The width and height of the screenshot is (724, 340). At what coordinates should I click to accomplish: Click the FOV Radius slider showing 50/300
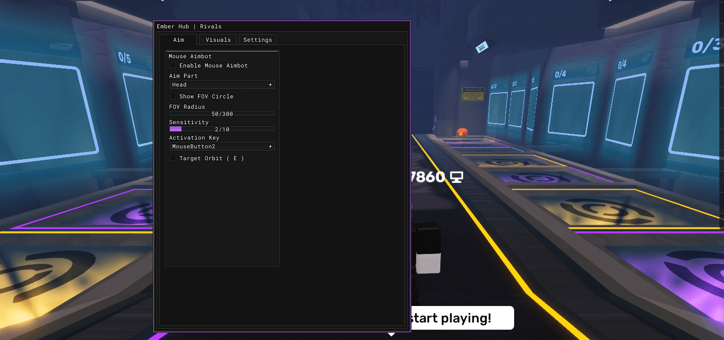click(x=222, y=114)
